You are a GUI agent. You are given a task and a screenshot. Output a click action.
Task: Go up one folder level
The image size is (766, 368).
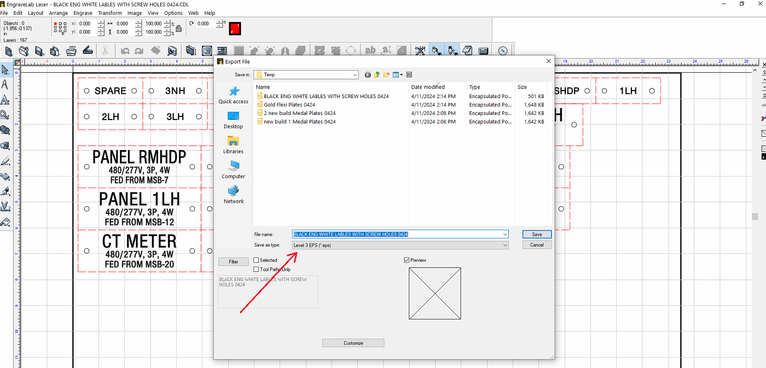coord(377,75)
